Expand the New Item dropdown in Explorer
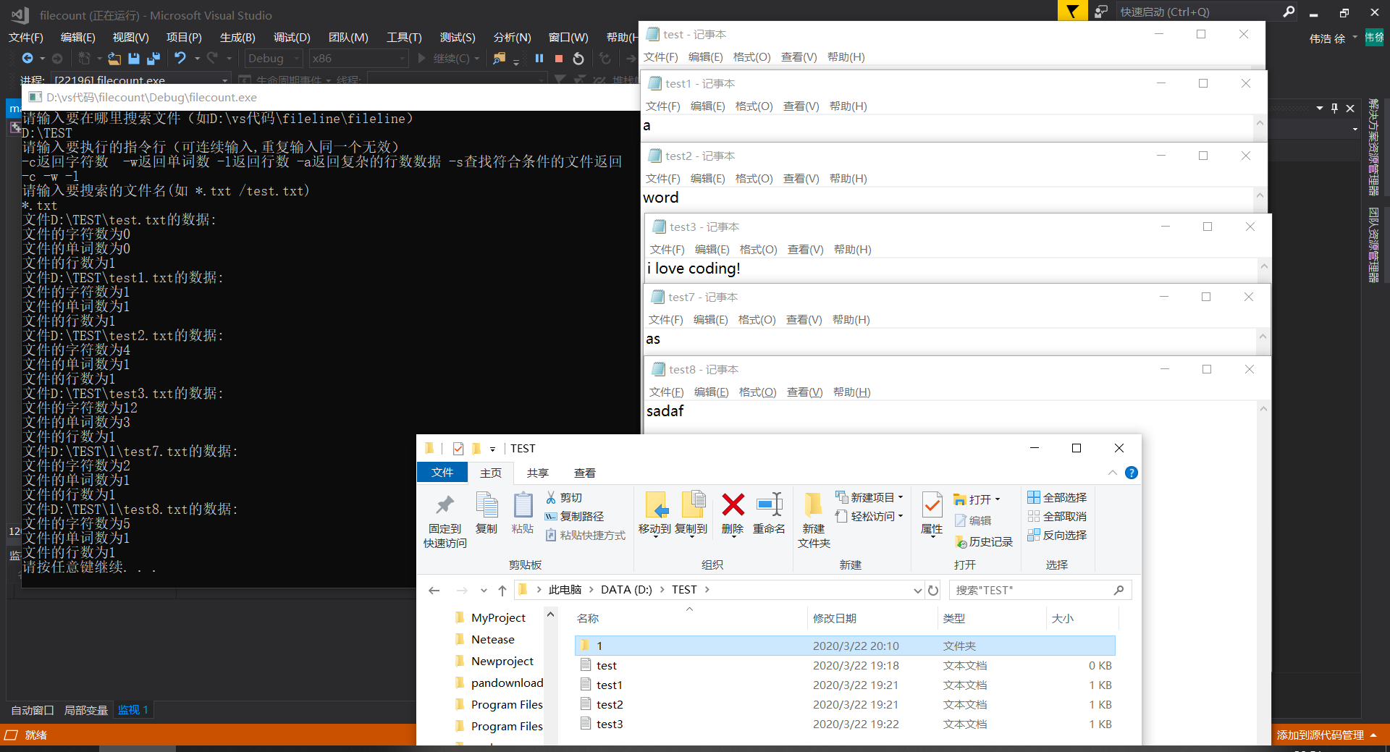 (901, 497)
